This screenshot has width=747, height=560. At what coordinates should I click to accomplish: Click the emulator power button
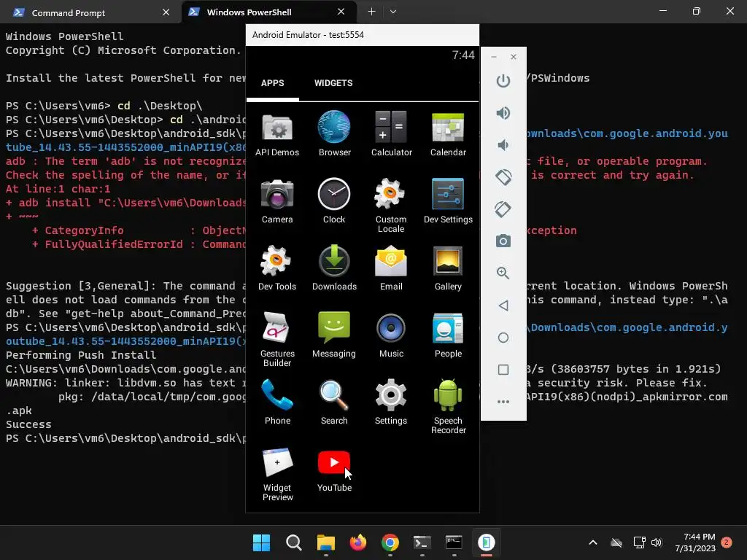[503, 80]
